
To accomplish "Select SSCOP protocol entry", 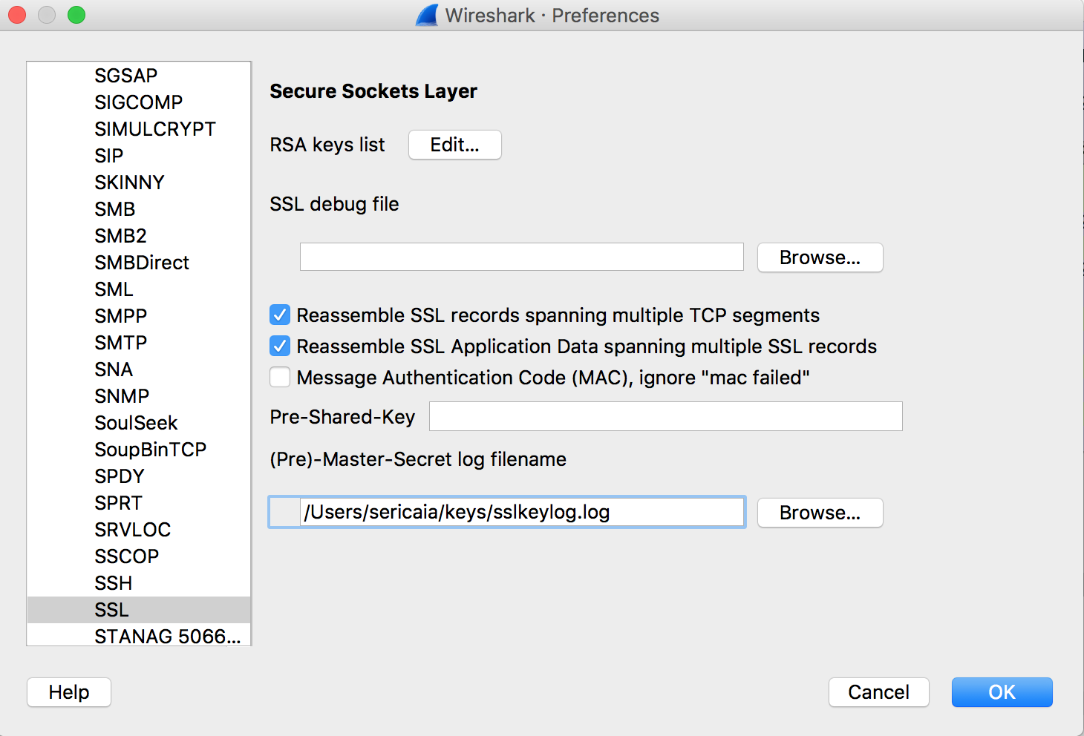I will 139,556.
